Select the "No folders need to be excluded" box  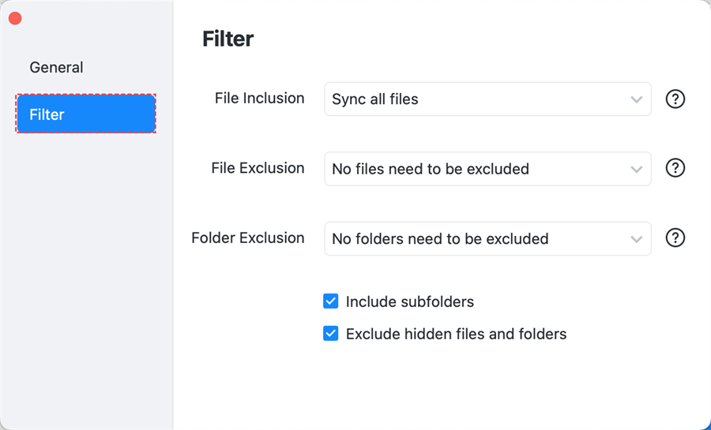[x=474, y=238]
